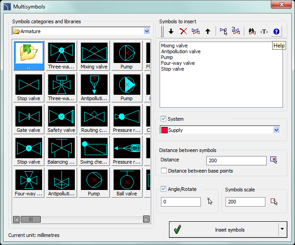
Task: Enable Distance between base points checkbox
Action: coord(164,170)
